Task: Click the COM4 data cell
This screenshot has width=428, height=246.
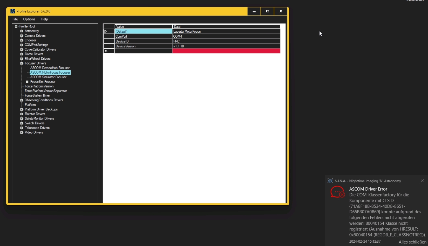Action: point(226,36)
